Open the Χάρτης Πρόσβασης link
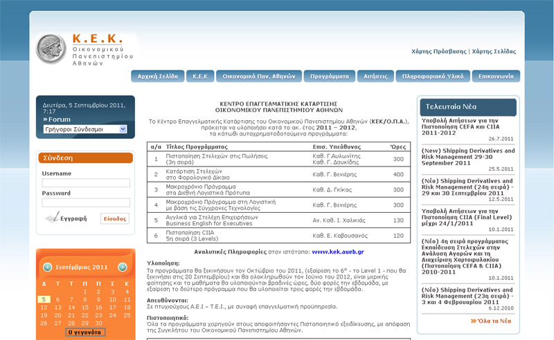The image size is (554, 340). pyautogui.click(x=439, y=52)
